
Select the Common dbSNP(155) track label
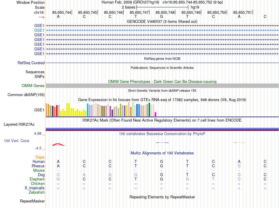26,95
